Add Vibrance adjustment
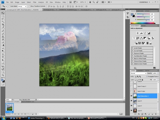The height and width of the screenshot is (120, 160). (134, 38)
